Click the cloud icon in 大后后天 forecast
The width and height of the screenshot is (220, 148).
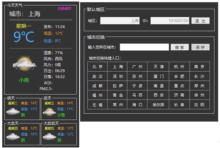tap(49, 136)
